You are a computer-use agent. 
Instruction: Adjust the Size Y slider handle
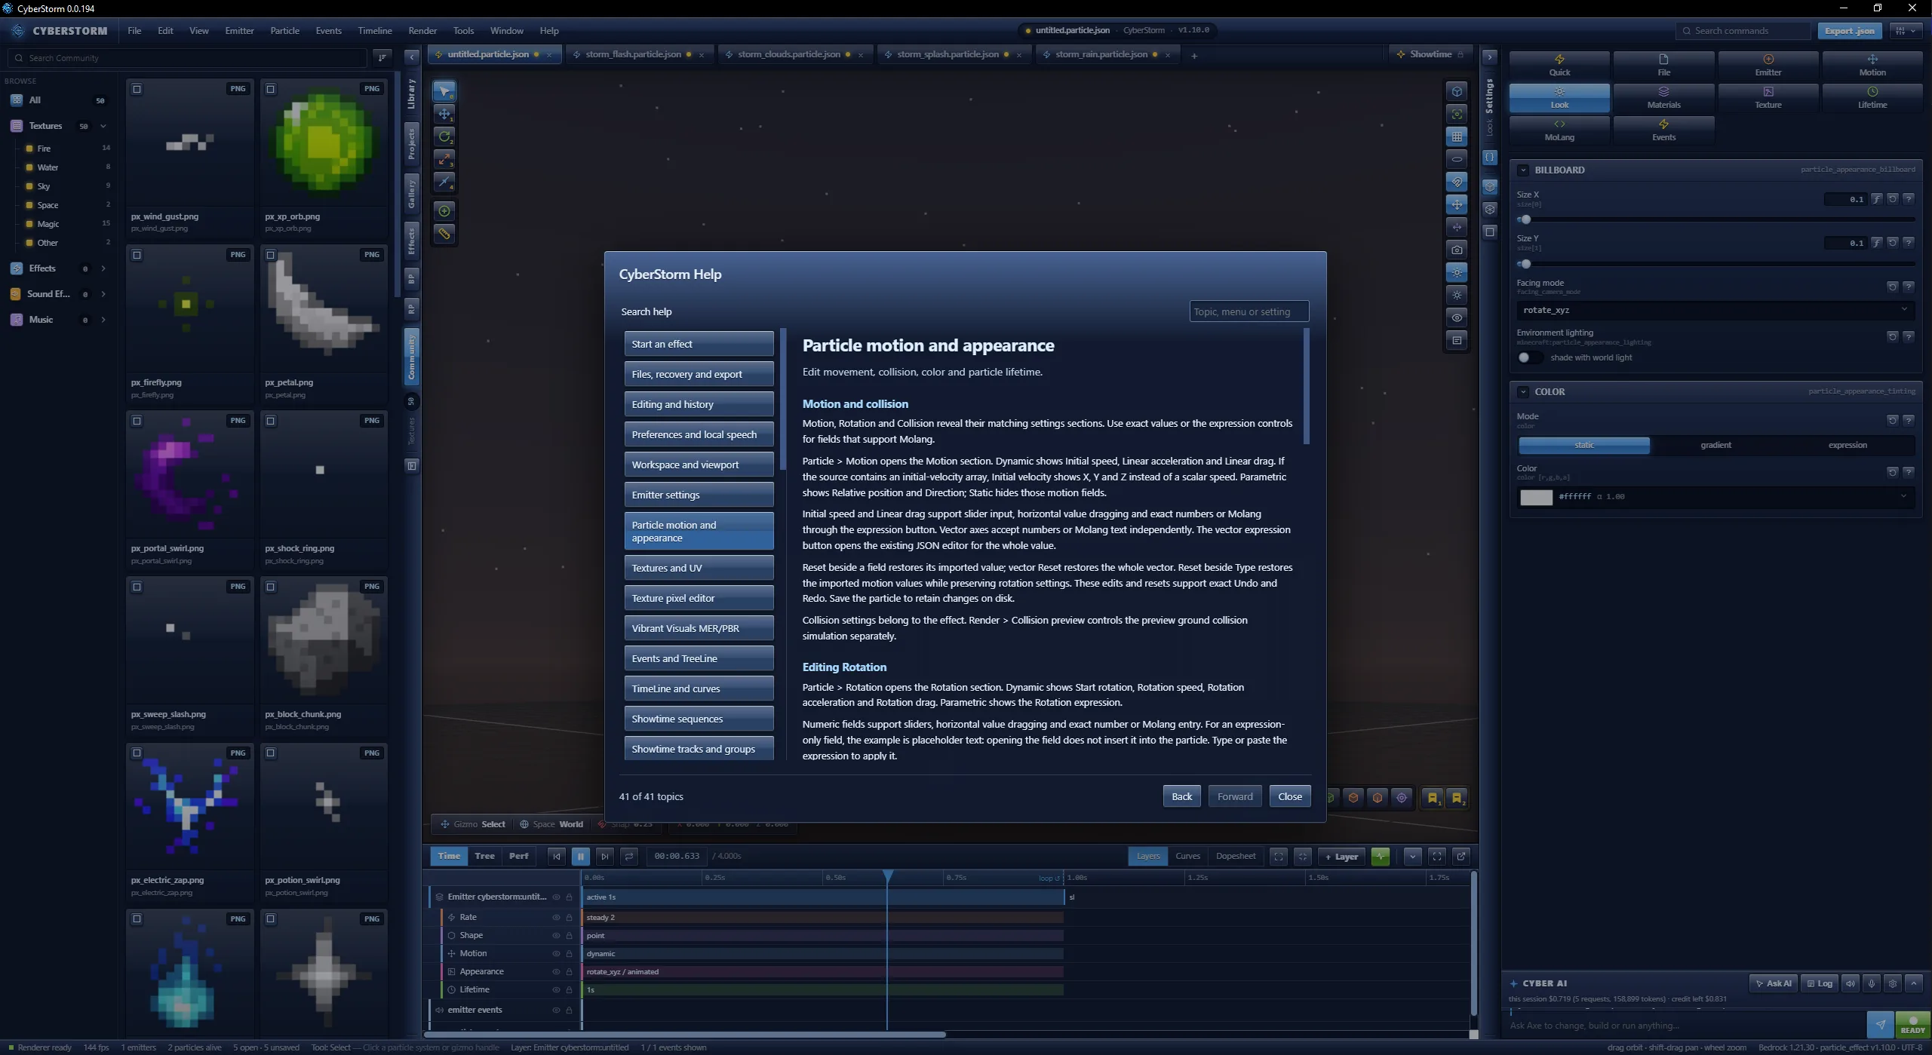(x=1525, y=264)
